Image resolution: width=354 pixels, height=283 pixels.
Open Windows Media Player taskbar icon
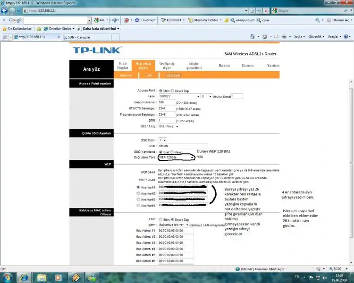[58, 278]
